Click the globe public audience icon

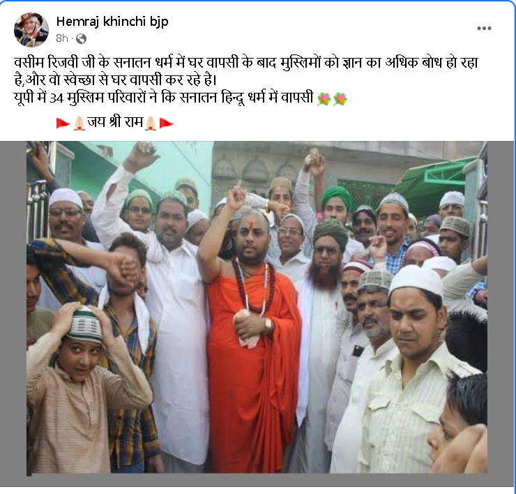(x=81, y=39)
